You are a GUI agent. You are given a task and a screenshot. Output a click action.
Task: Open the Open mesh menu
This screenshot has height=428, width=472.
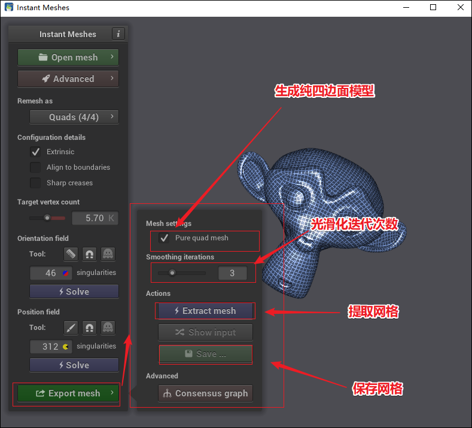pos(68,57)
